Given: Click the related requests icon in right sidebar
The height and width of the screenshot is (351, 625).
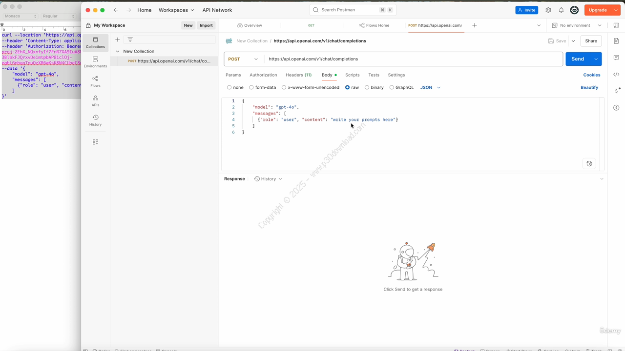Looking at the screenshot, I should coord(616,91).
